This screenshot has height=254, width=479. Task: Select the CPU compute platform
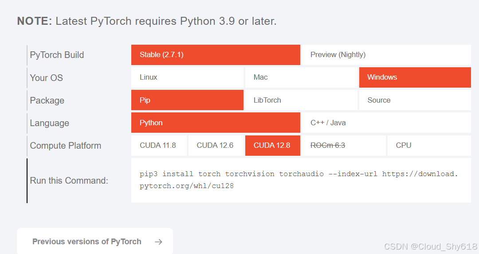click(x=429, y=146)
